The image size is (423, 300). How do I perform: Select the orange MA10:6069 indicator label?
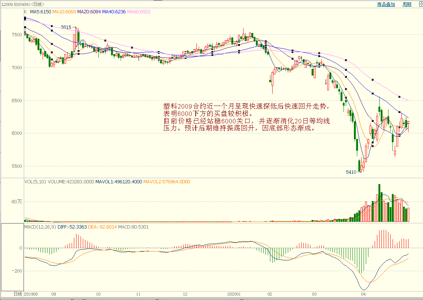click(64, 12)
